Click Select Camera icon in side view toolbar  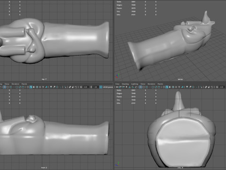(117, 87)
